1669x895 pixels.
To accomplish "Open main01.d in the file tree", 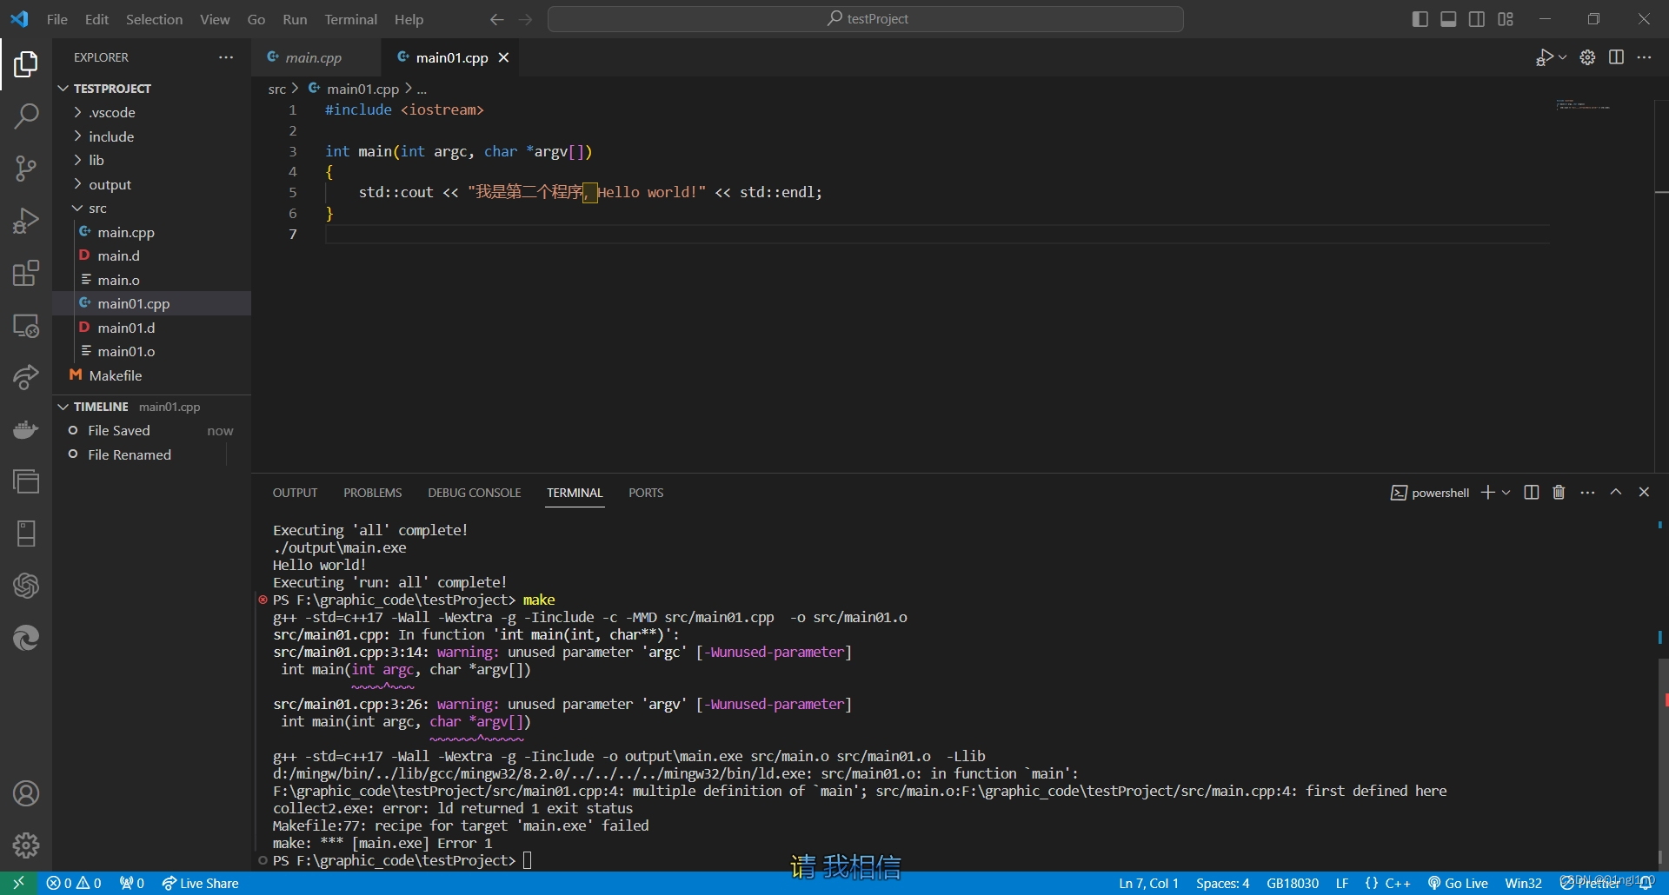I will click(152, 328).
